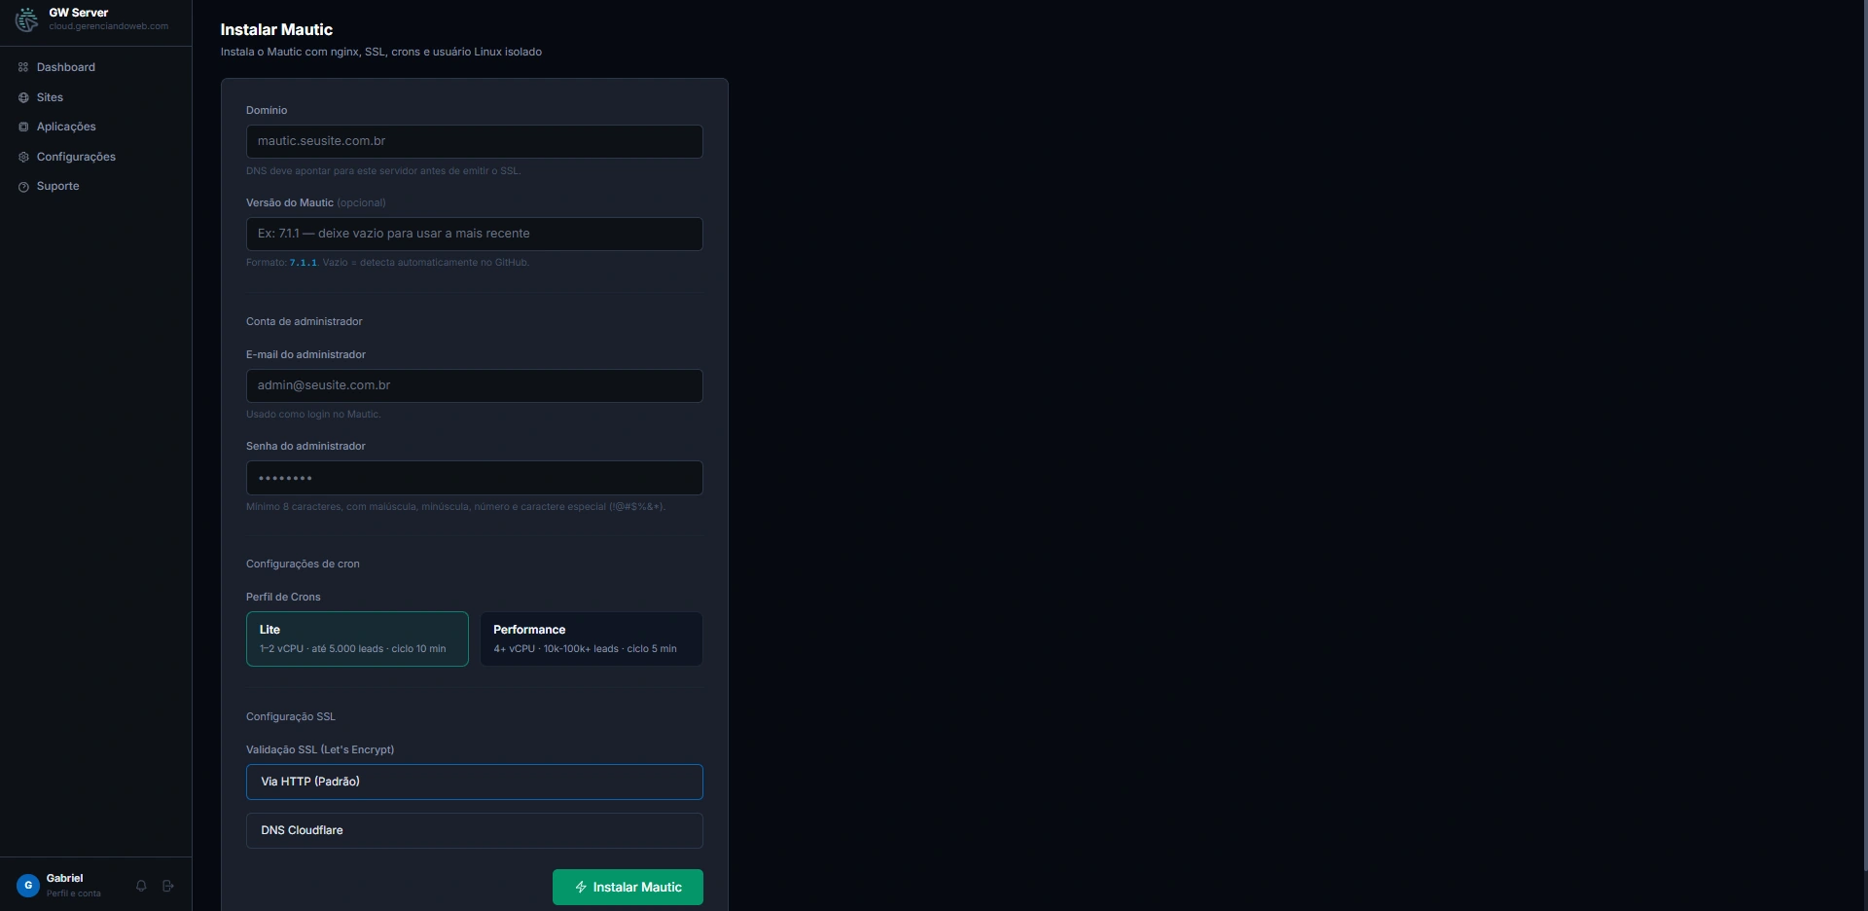1868x911 pixels.
Task: Click the Instalar Mautic button
Action: pos(628,887)
